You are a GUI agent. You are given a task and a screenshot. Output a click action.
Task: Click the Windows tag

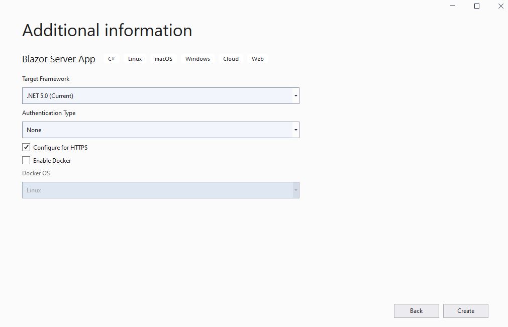point(197,59)
